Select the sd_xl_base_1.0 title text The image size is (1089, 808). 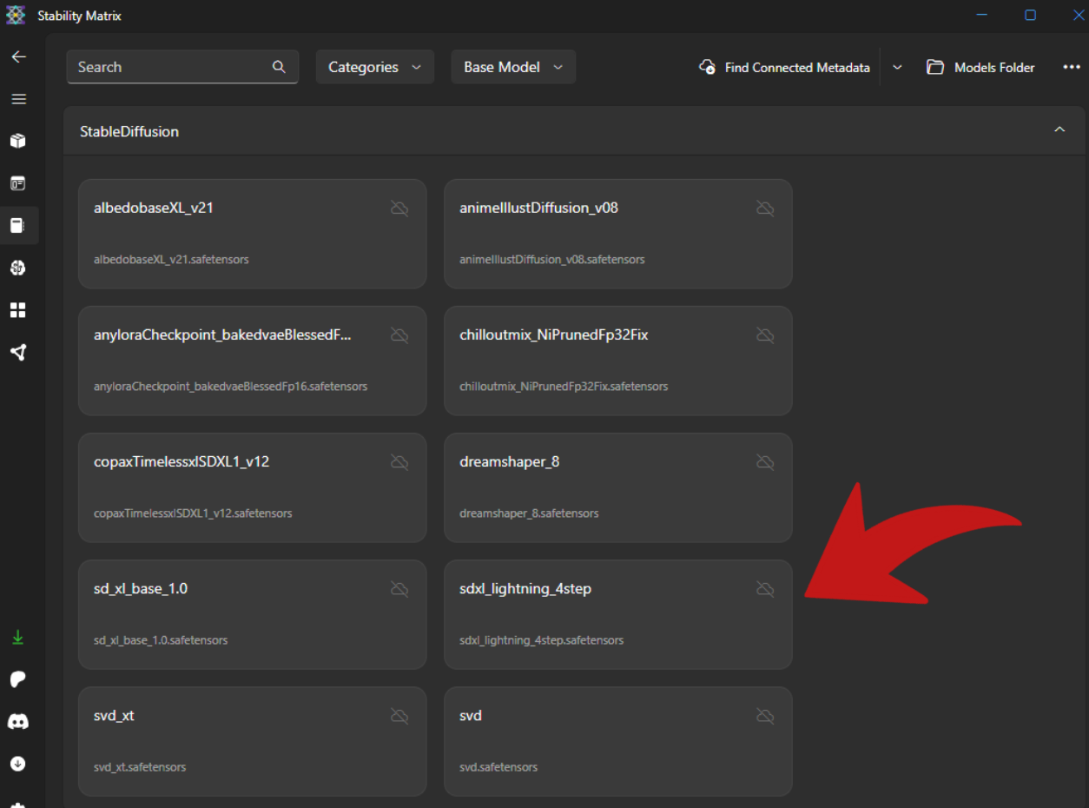click(141, 588)
